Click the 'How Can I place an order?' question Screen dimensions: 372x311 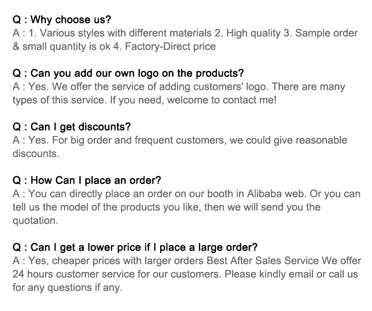(87, 180)
